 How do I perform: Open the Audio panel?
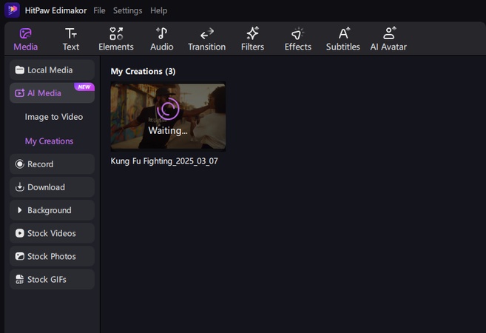(161, 39)
